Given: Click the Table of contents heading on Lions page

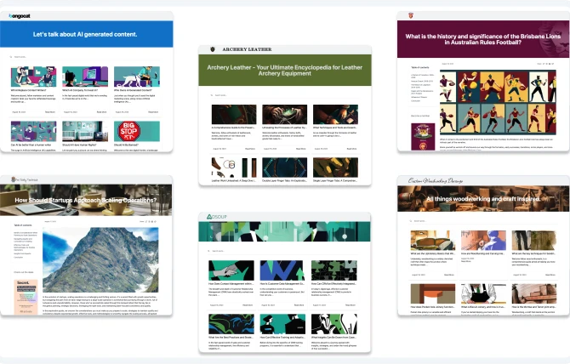Looking at the screenshot, I should click(x=420, y=67).
